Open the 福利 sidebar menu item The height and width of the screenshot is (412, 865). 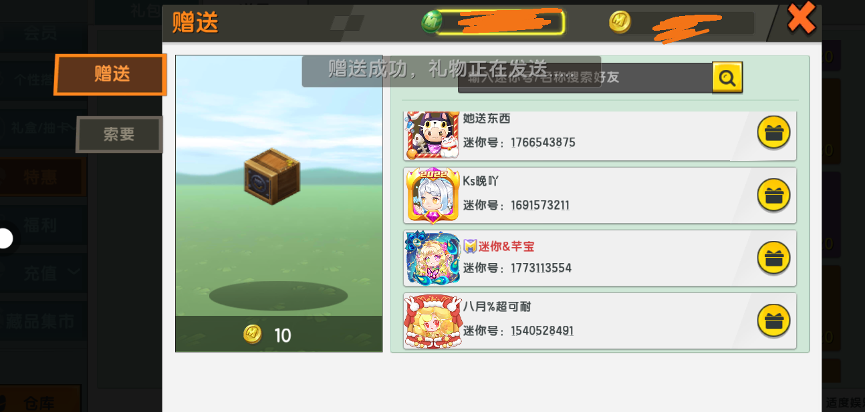[x=40, y=225]
